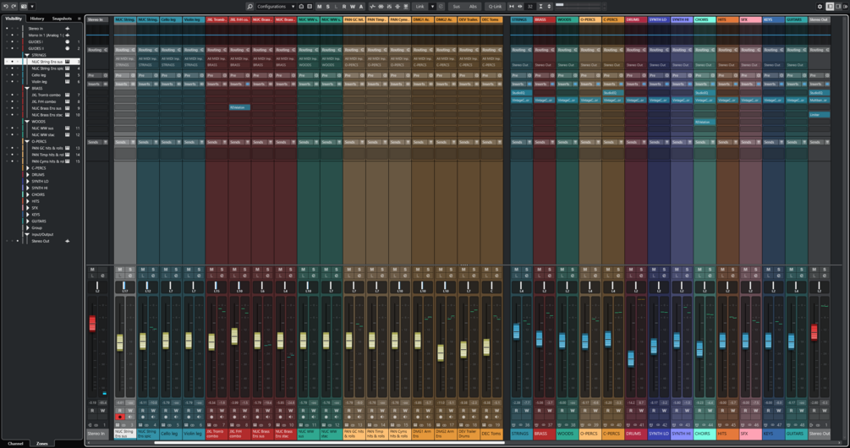Click the pan control on Cello leg channel

[170, 287]
